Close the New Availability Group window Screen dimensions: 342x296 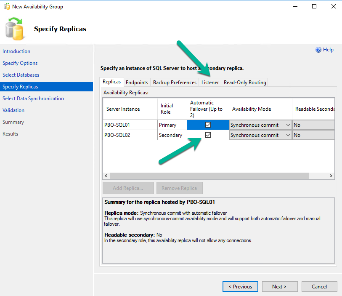[x=334, y=7]
